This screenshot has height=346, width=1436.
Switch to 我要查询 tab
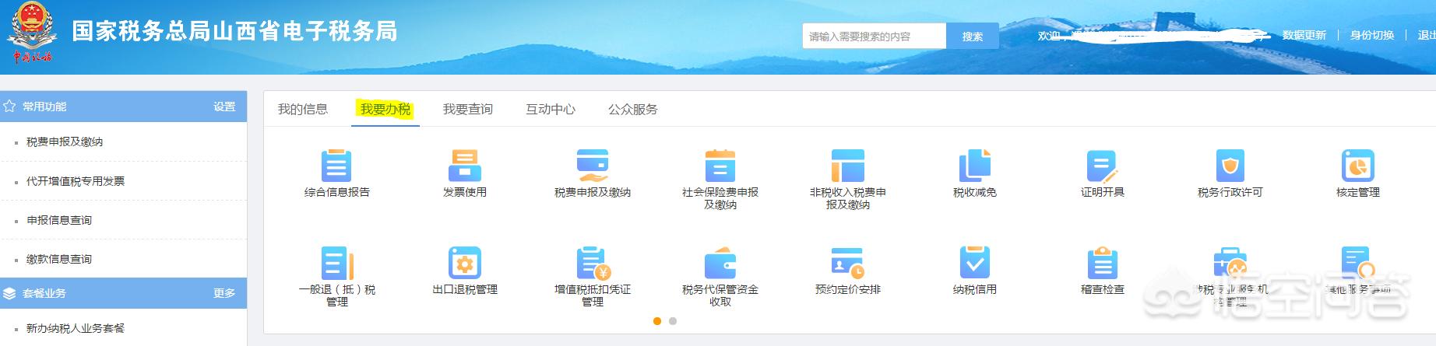tap(468, 110)
